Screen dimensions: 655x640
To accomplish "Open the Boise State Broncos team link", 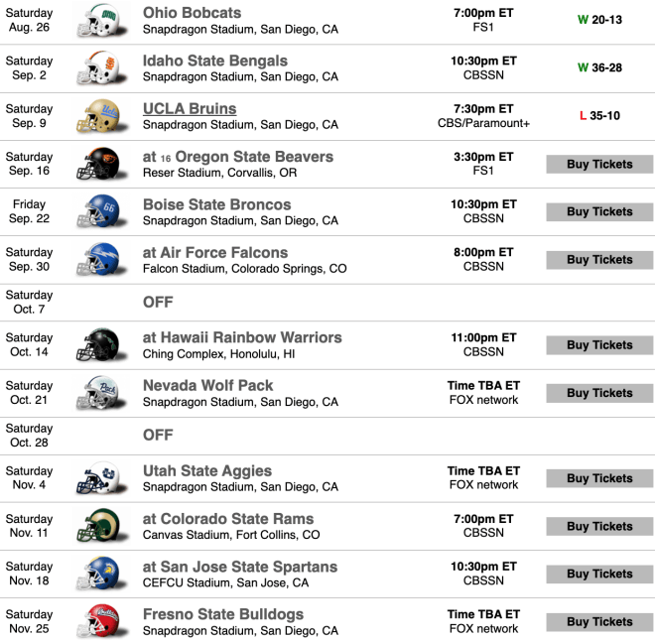I will tap(216, 204).
